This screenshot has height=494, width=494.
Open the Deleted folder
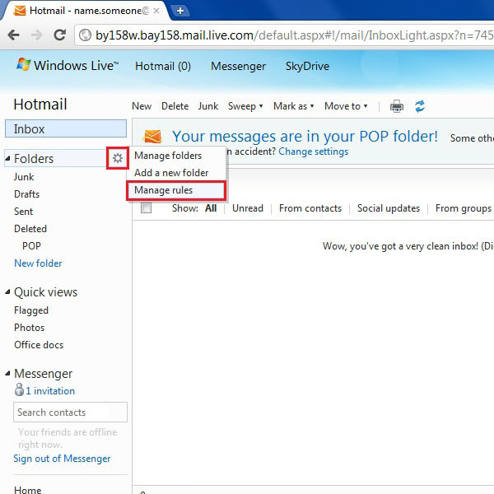tap(30, 229)
